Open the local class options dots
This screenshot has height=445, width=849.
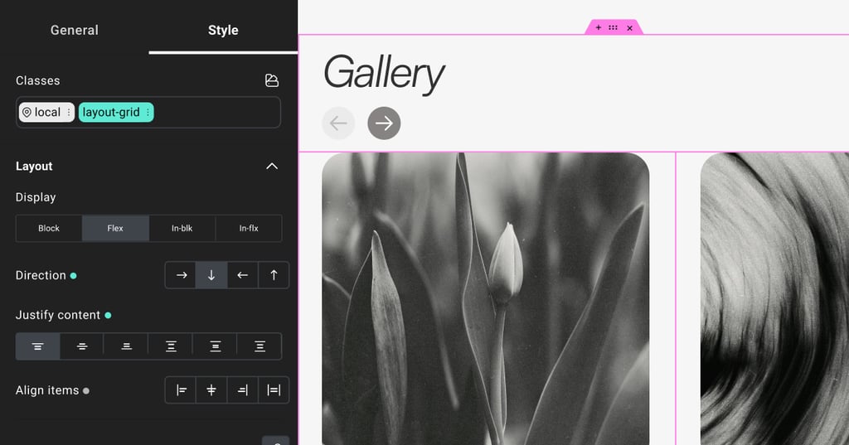coord(69,112)
